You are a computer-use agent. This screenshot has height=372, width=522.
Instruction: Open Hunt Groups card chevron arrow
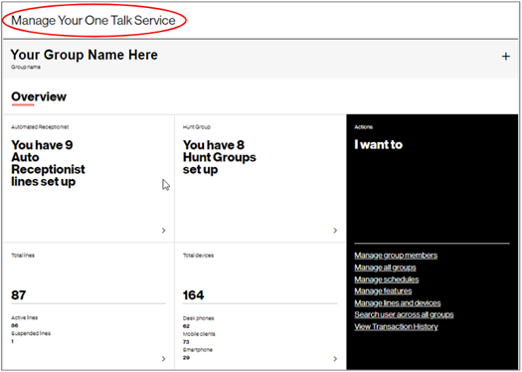pyautogui.click(x=335, y=230)
